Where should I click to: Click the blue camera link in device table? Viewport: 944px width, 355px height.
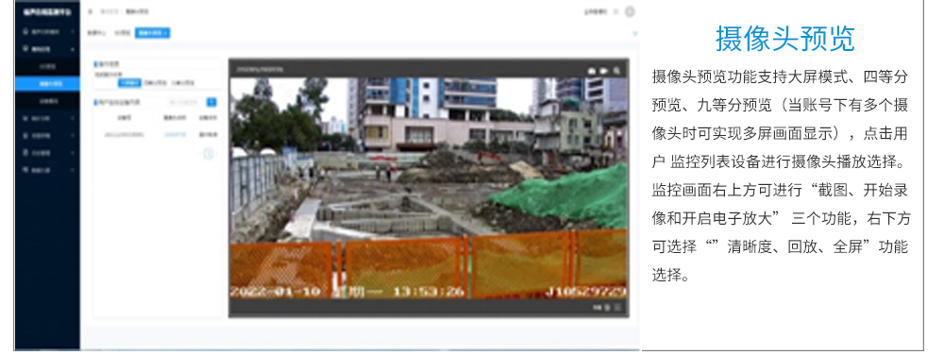click(x=175, y=134)
